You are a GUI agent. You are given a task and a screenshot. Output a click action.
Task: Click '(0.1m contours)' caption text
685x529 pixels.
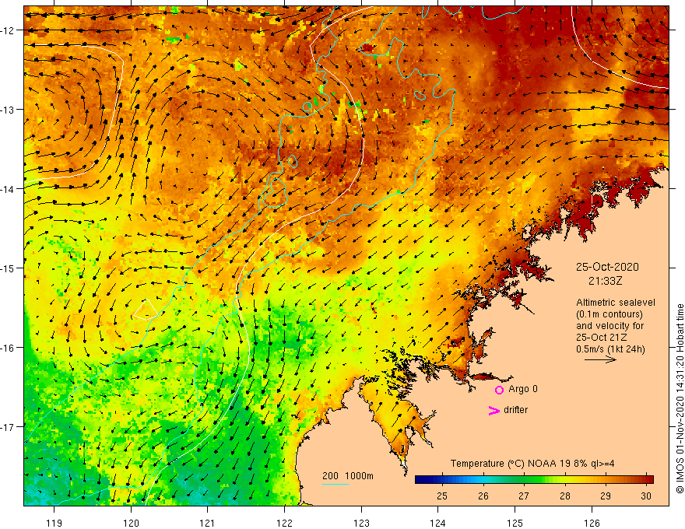609,314
